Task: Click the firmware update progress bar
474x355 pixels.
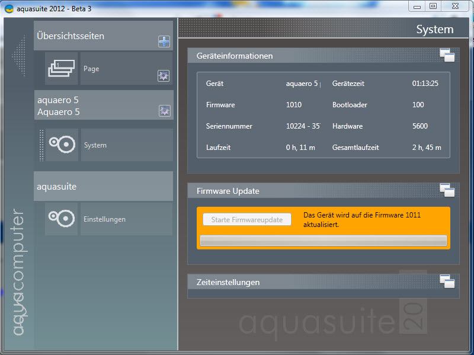Action: [x=324, y=241]
